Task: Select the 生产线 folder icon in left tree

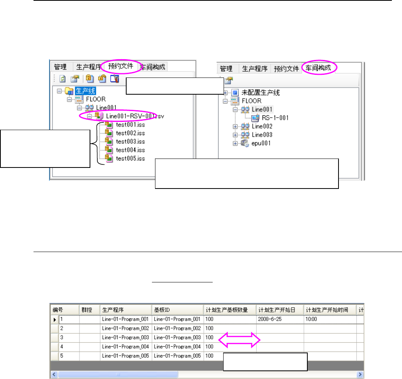Action: (x=69, y=91)
